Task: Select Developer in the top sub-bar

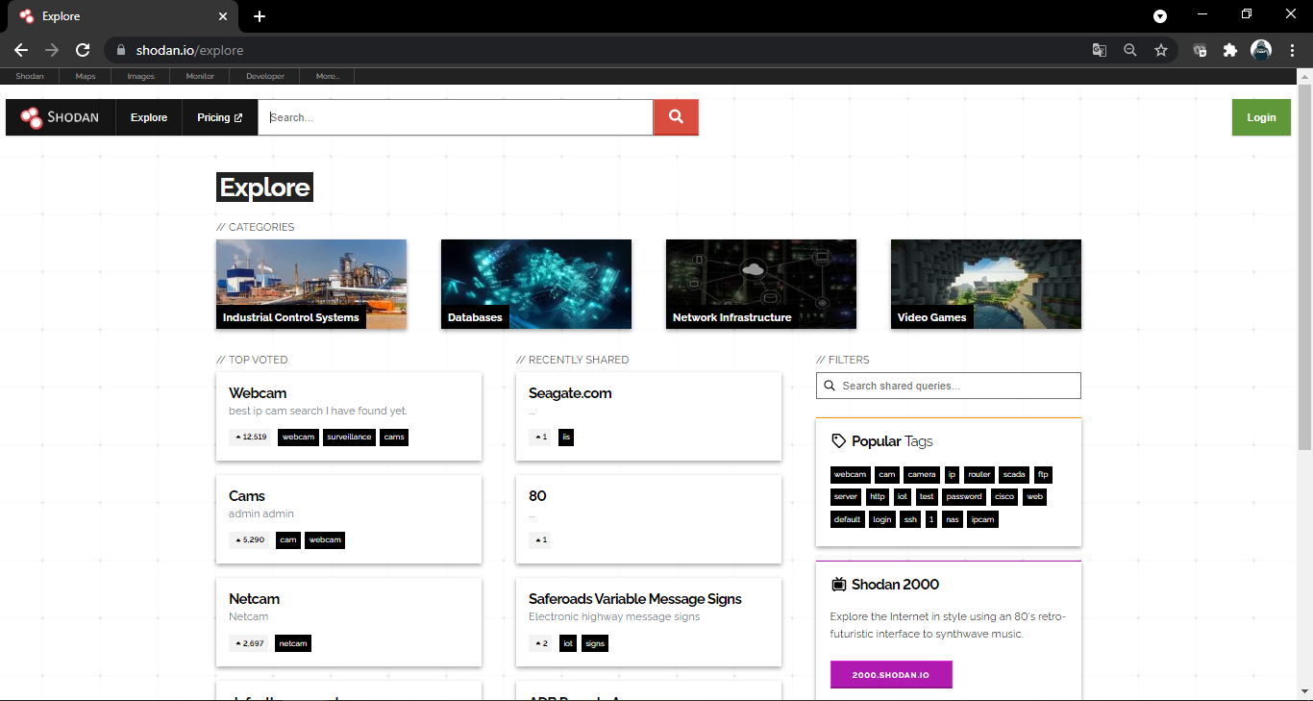Action: [x=265, y=76]
